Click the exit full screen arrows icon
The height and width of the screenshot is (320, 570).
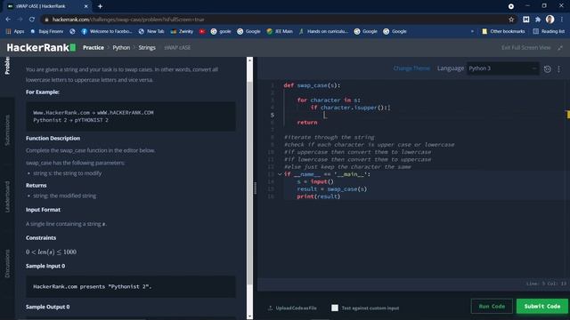pyautogui.click(x=560, y=47)
